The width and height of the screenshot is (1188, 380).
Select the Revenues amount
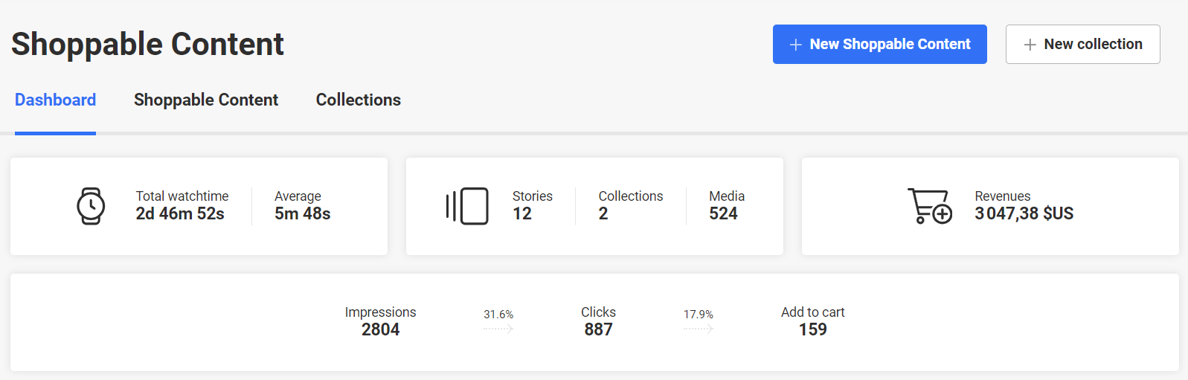1024,213
